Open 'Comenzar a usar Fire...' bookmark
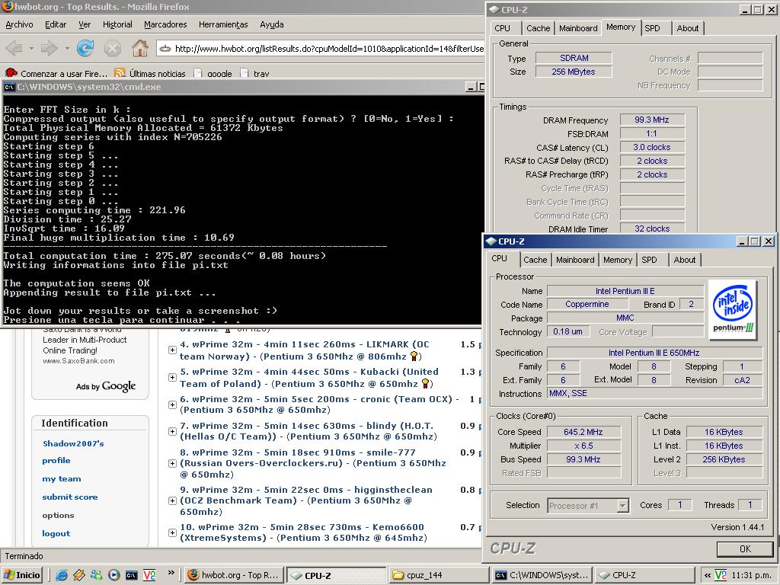Viewport: 780px width, 585px height. coord(56,74)
